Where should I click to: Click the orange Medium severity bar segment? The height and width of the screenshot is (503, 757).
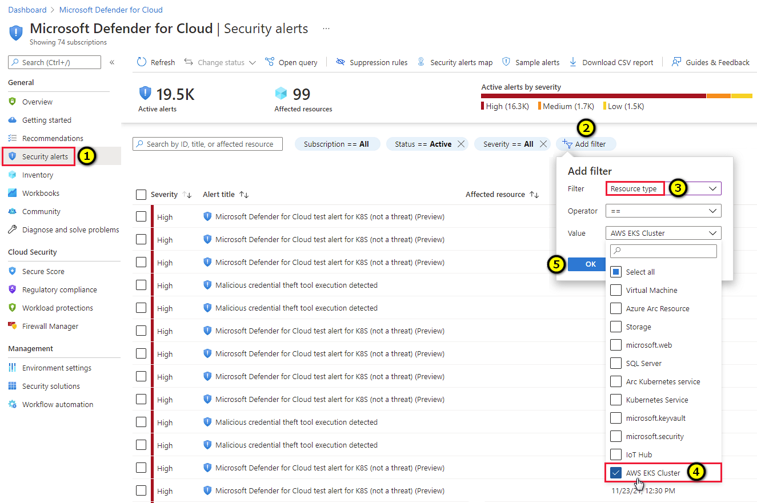(719, 96)
